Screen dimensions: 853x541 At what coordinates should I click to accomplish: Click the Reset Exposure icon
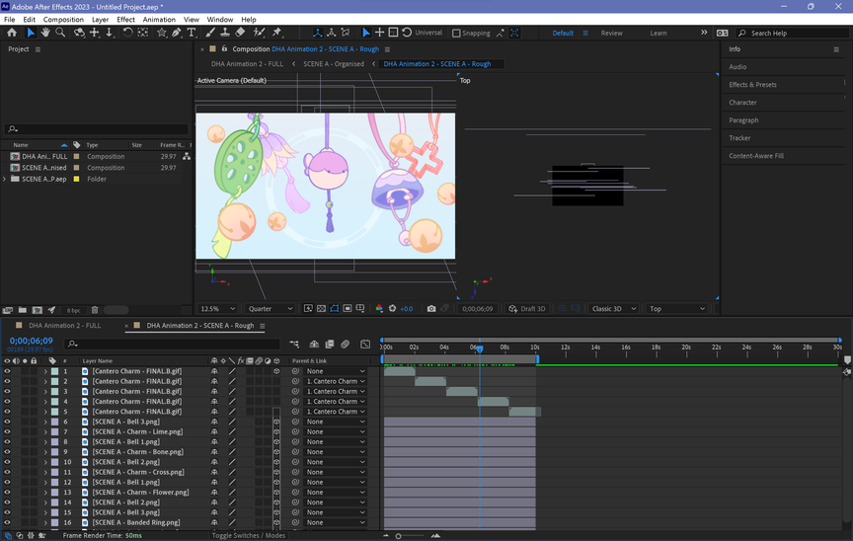392,309
